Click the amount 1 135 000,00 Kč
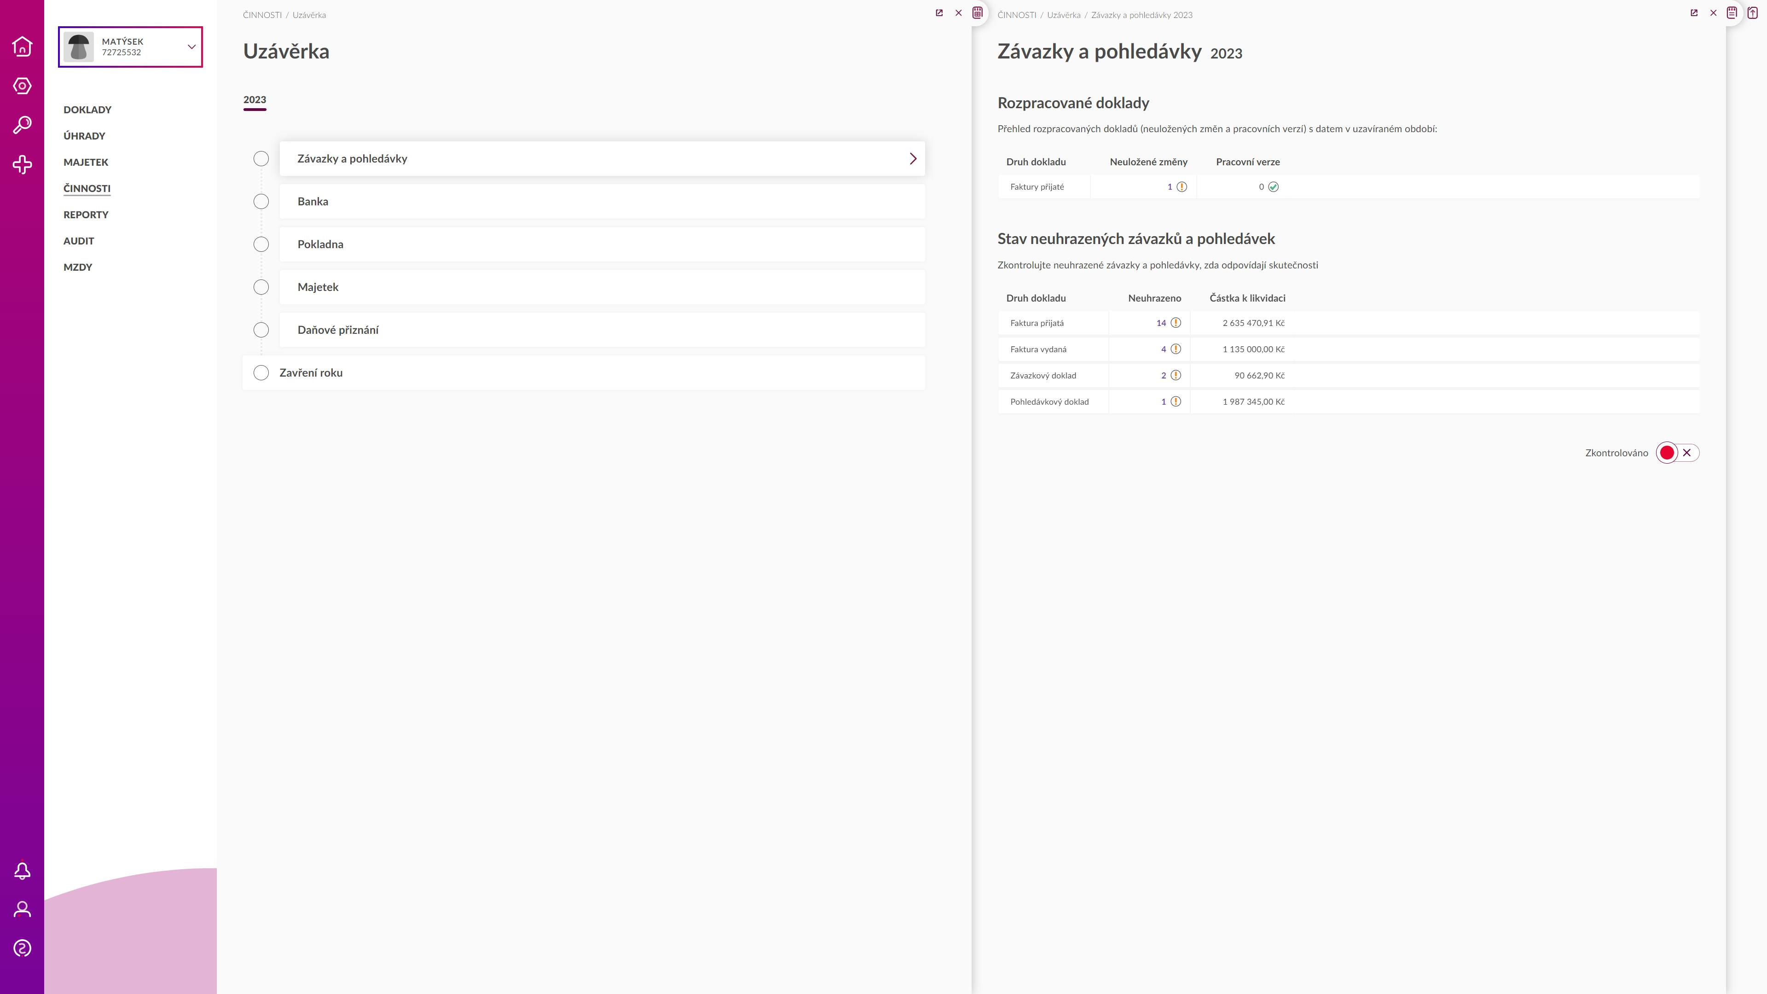1767x994 pixels. click(x=1253, y=349)
